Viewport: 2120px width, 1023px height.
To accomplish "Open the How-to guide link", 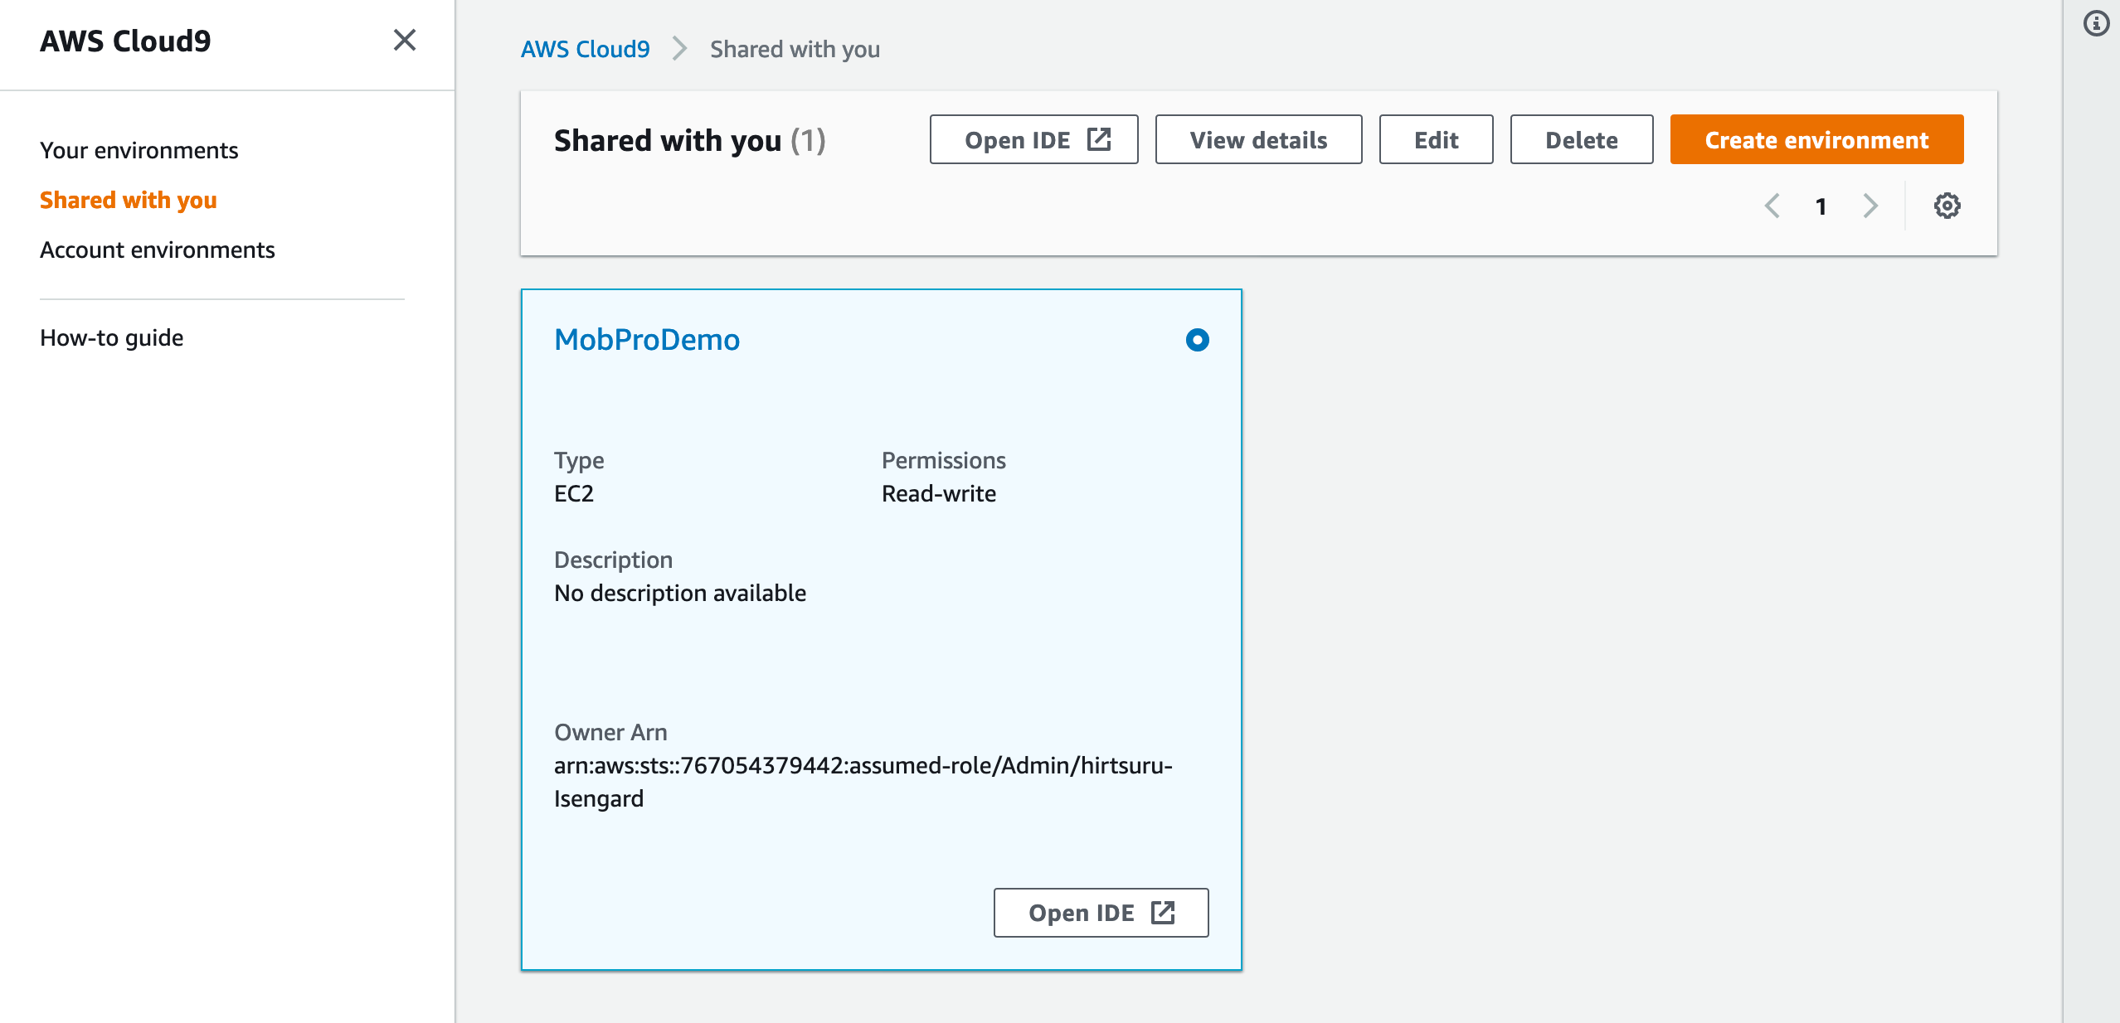I will [x=111, y=337].
